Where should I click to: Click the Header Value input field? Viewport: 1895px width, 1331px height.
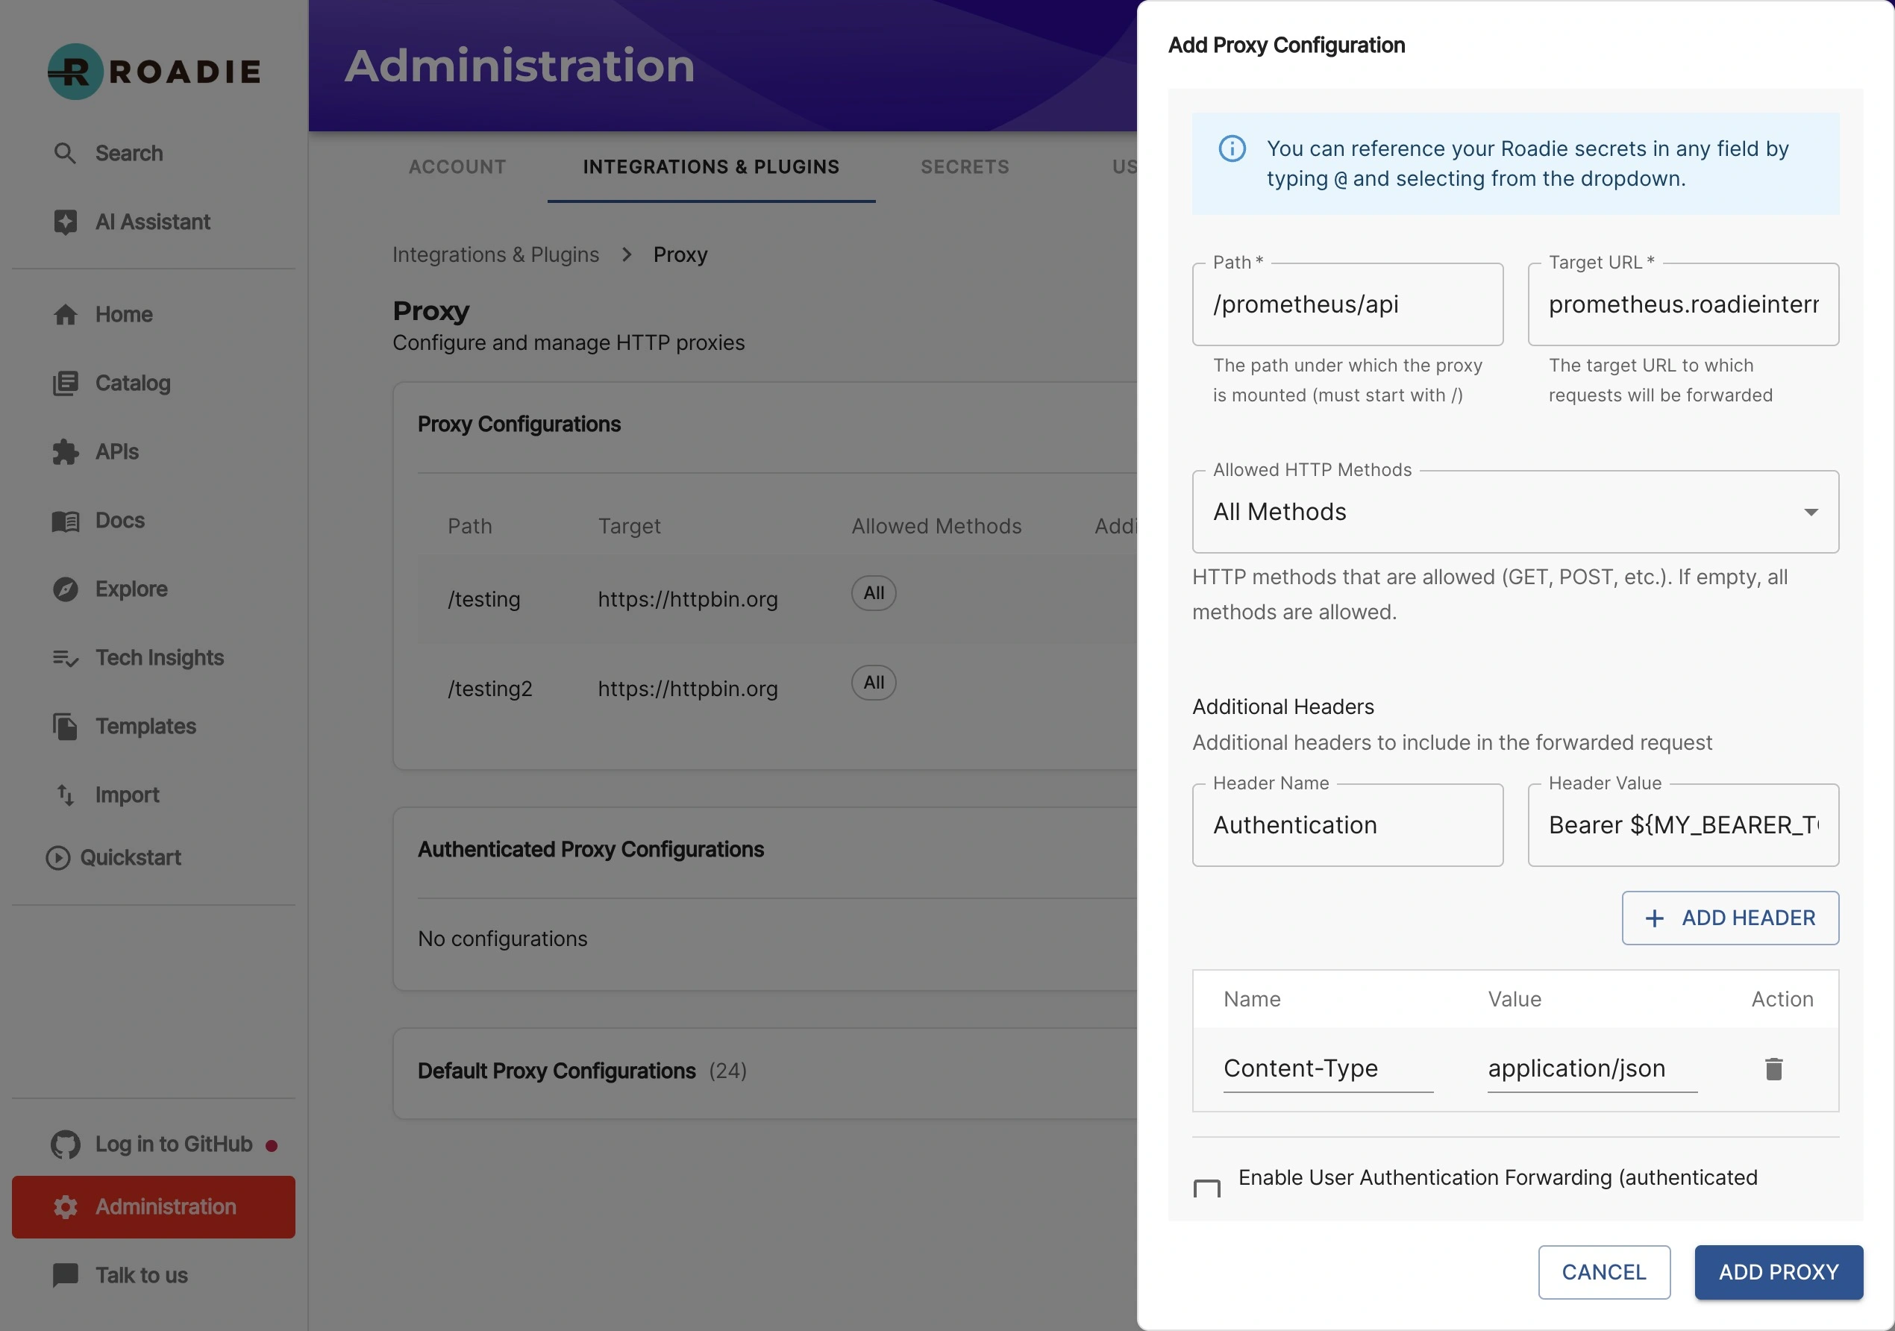pos(1682,825)
